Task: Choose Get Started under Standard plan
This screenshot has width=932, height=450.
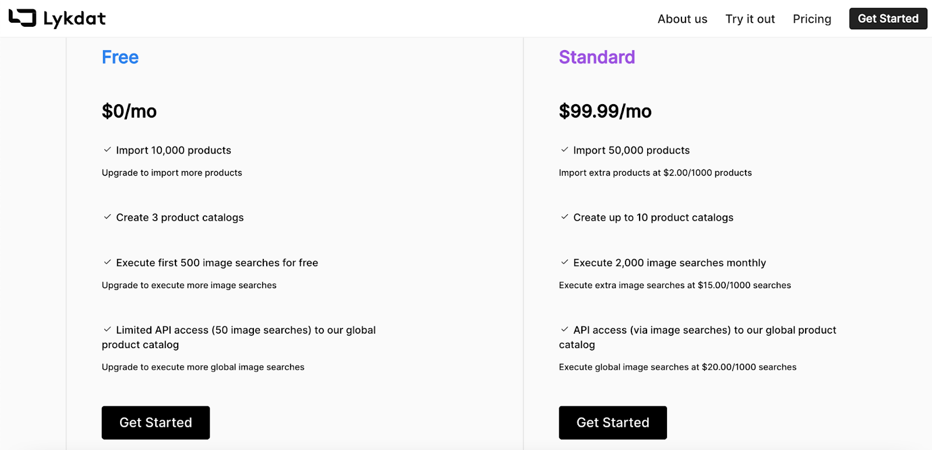Action: 613,423
